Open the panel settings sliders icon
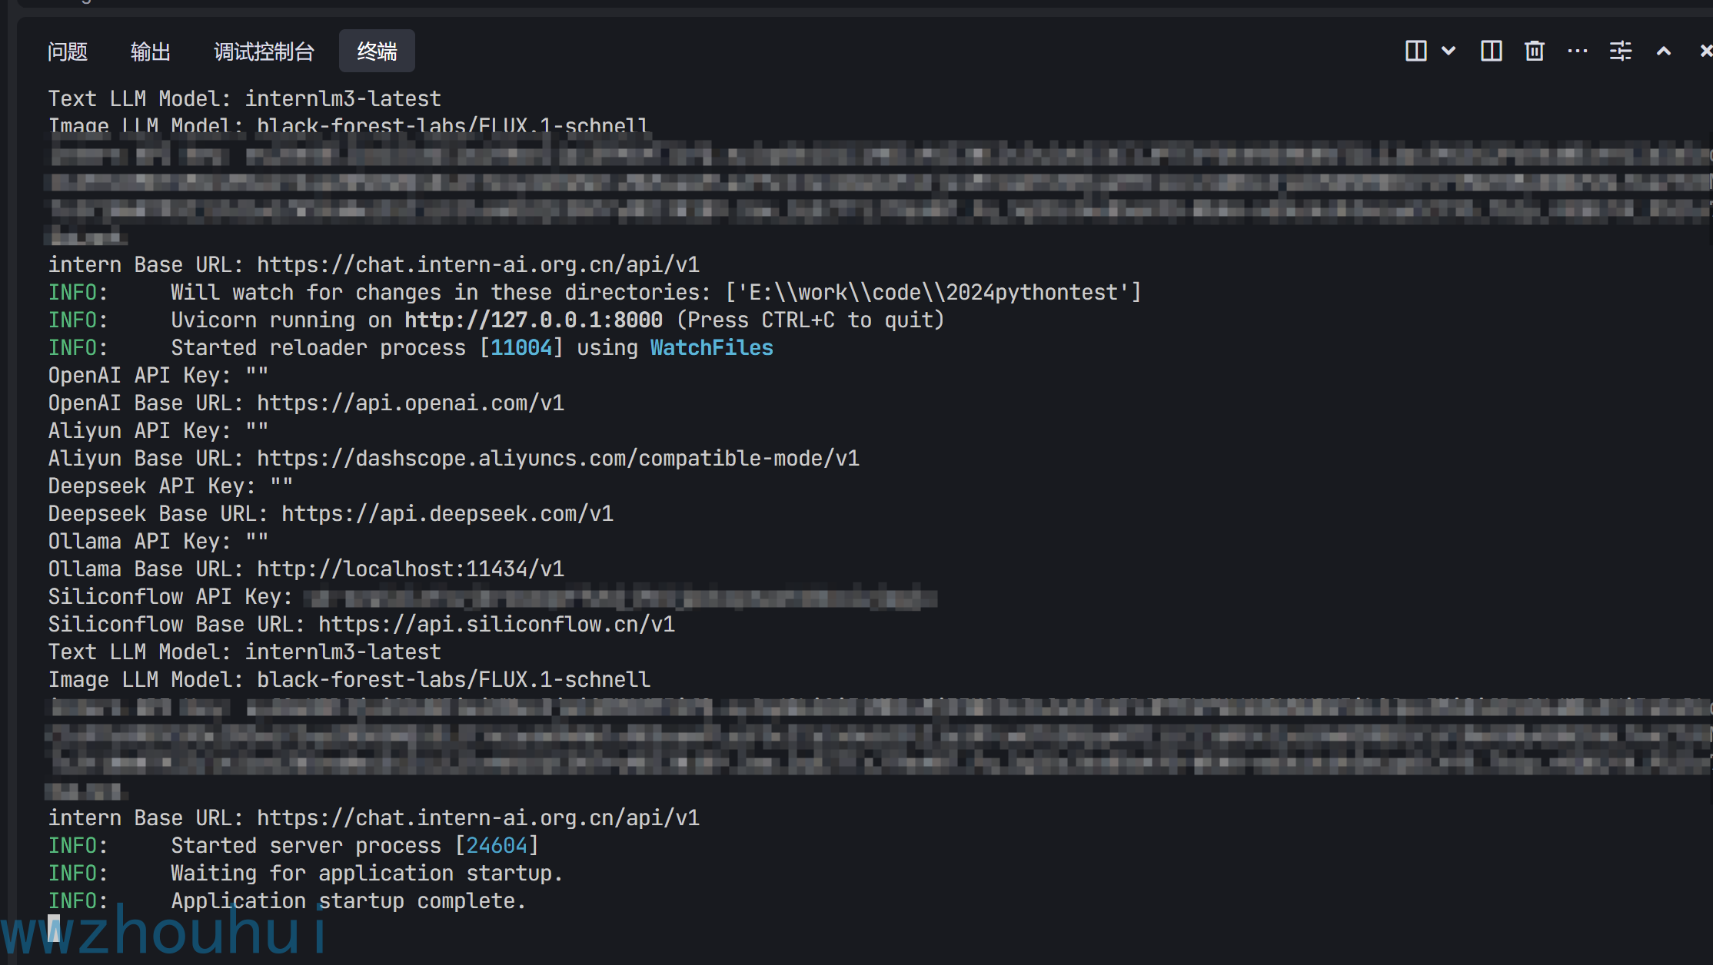This screenshot has height=965, width=1713. point(1621,51)
